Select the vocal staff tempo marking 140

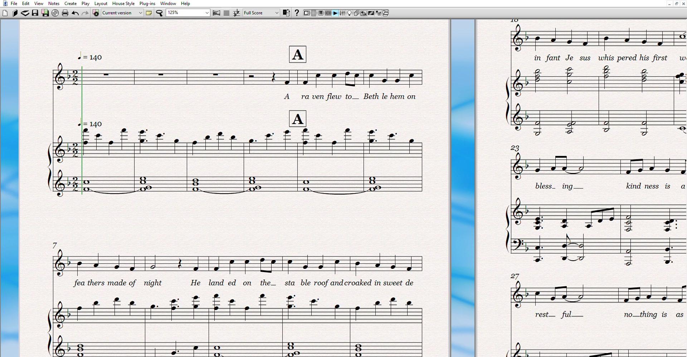coord(90,57)
